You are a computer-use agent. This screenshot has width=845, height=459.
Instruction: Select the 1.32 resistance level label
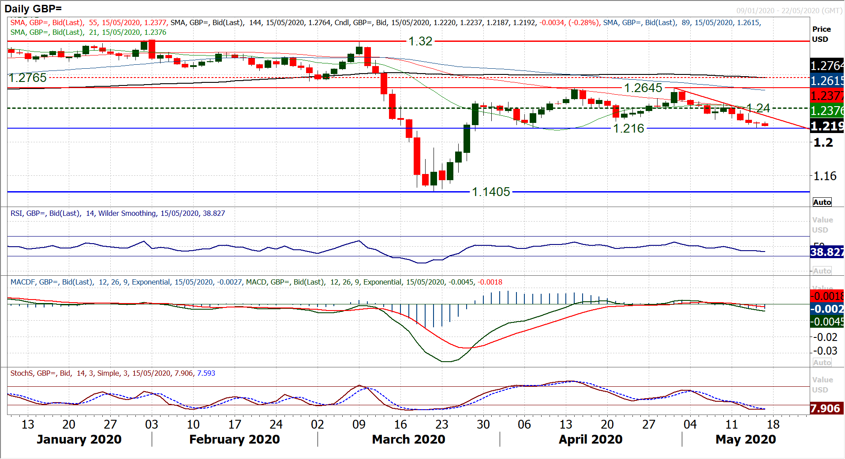pyautogui.click(x=420, y=41)
